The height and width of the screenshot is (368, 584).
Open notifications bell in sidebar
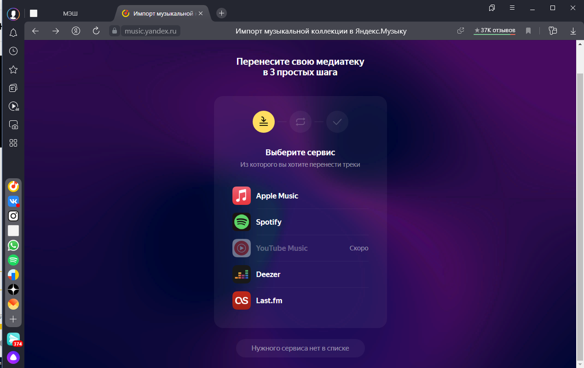pyautogui.click(x=14, y=33)
